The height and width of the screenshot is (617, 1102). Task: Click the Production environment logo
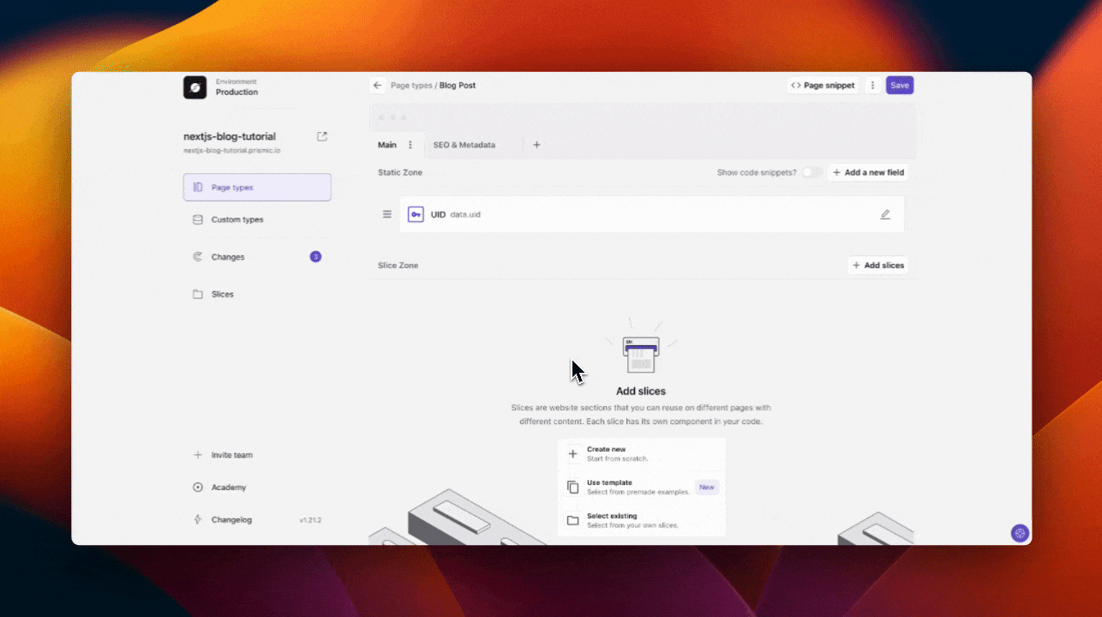click(x=195, y=87)
